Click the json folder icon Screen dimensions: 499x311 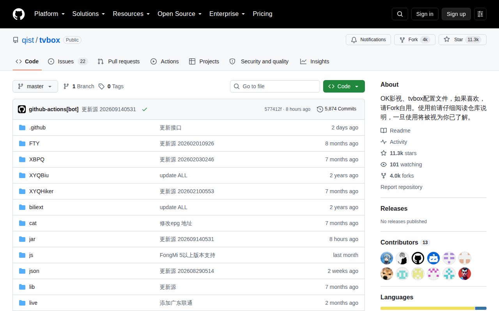point(22,271)
